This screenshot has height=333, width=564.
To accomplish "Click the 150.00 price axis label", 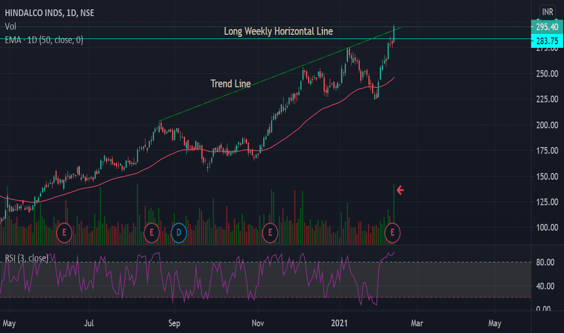I will point(547,176).
